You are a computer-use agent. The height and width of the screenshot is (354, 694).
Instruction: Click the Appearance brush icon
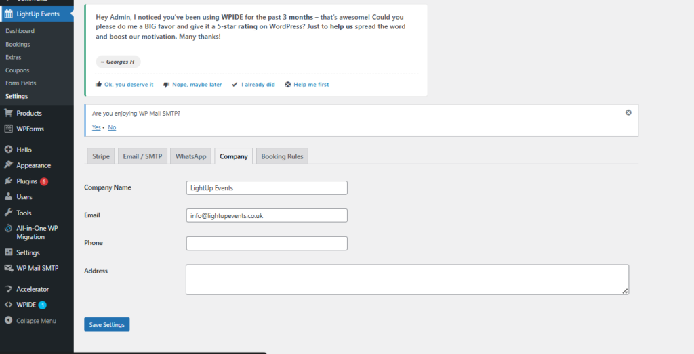tap(8, 165)
